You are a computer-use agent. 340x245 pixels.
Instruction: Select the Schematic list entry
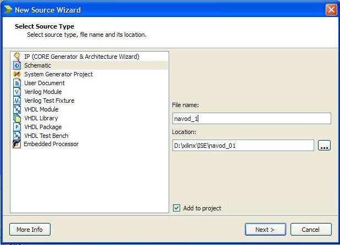click(90, 65)
